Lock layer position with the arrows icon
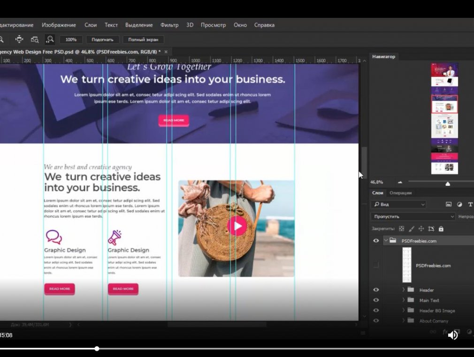The image size is (474, 357). 421,229
